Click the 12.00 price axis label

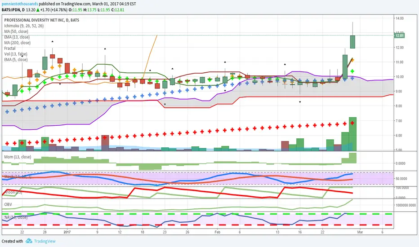click(x=400, y=48)
